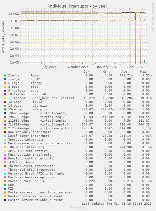156x211 pixels.
Task: Click the January 2026 x-axis label
Action: [107, 67]
